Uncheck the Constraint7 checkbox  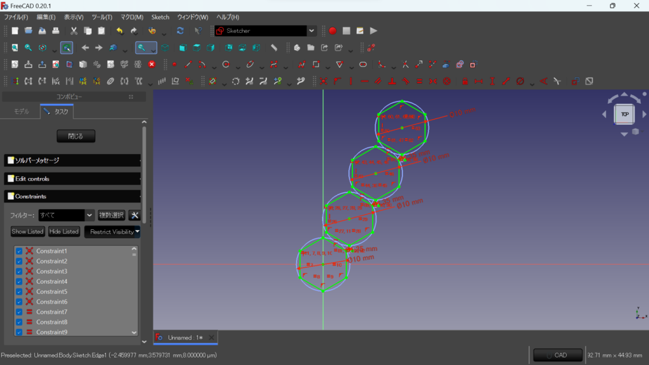(x=19, y=312)
